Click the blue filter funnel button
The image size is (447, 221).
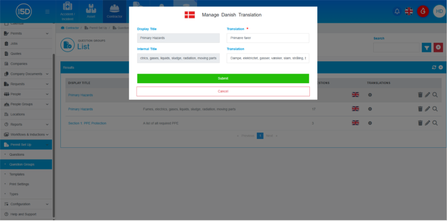[x=427, y=47]
